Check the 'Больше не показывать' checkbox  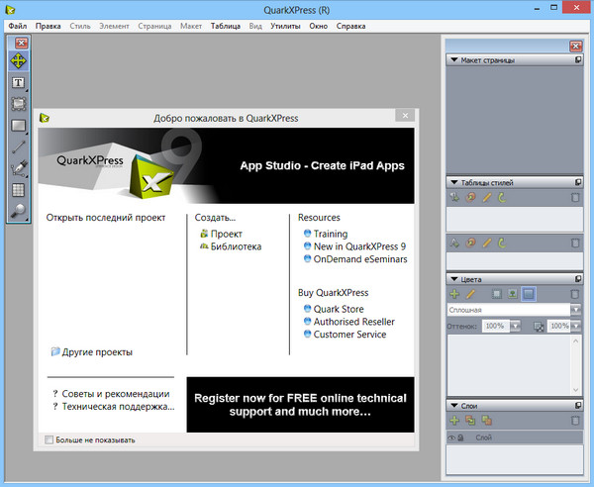click(49, 439)
